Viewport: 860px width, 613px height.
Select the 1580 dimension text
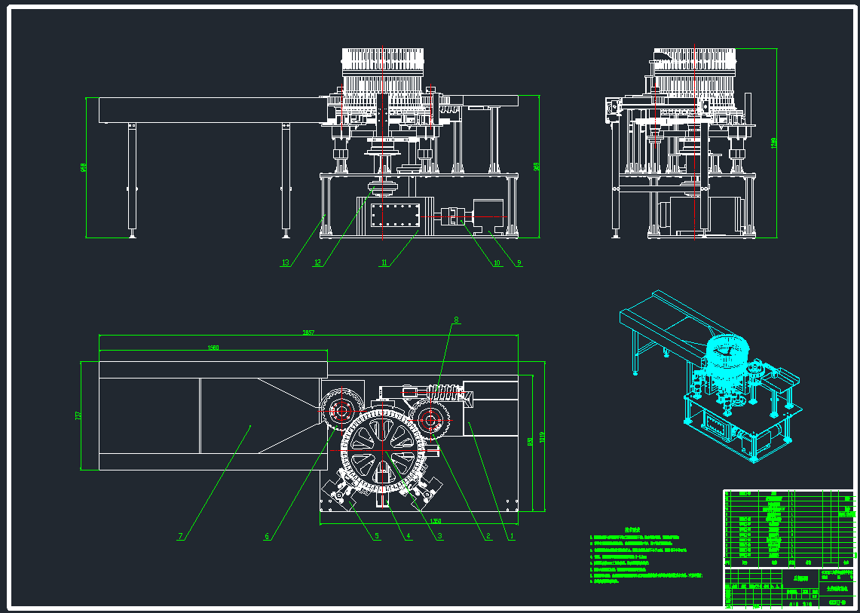pyautogui.click(x=213, y=348)
